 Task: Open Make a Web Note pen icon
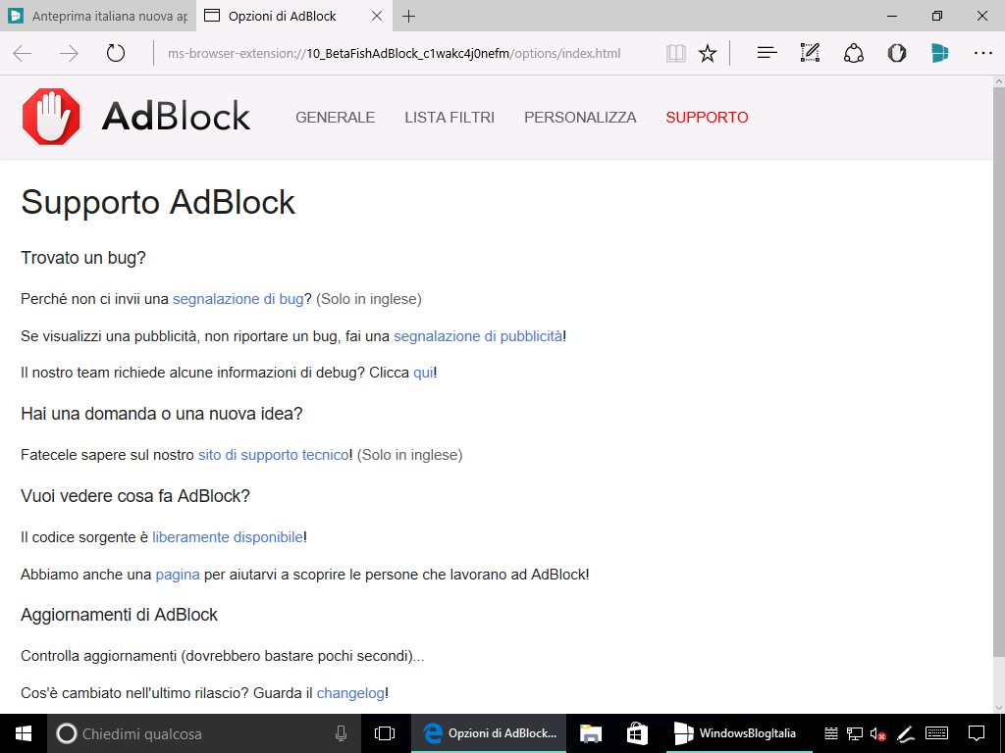pyautogui.click(x=810, y=53)
